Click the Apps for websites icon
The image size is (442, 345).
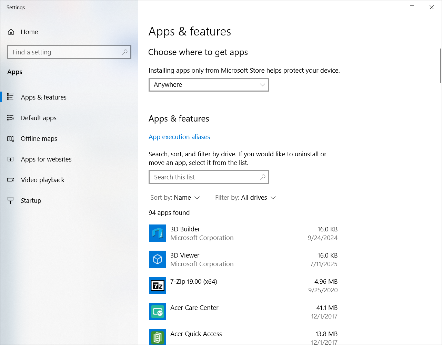pyautogui.click(x=11, y=159)
